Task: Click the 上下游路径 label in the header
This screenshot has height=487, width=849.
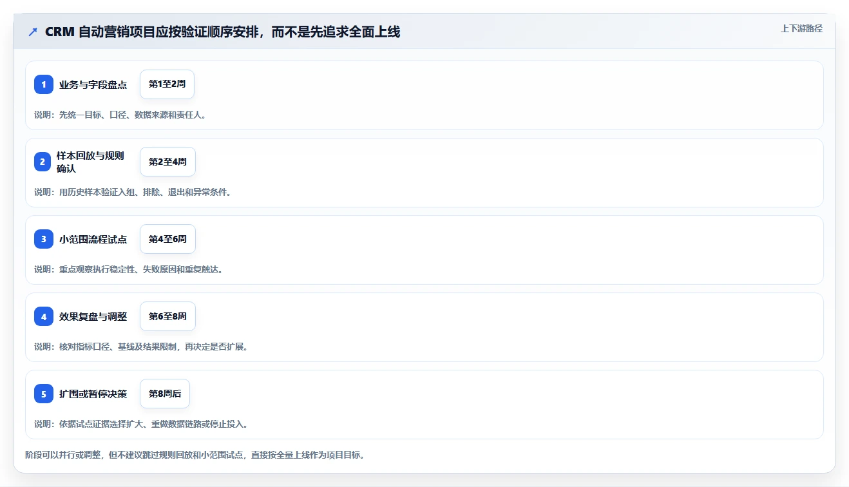Action: [801, 28]
